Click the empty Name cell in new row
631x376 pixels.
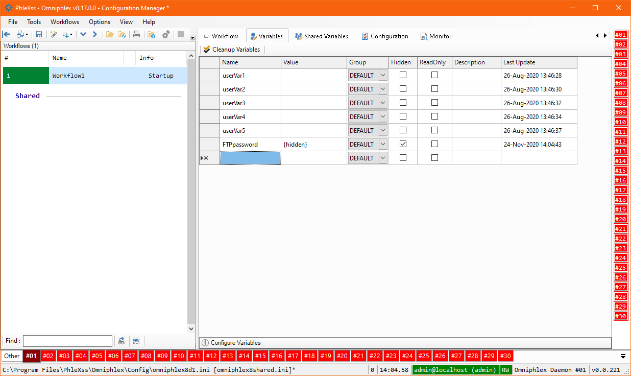(x=250, y=158)
